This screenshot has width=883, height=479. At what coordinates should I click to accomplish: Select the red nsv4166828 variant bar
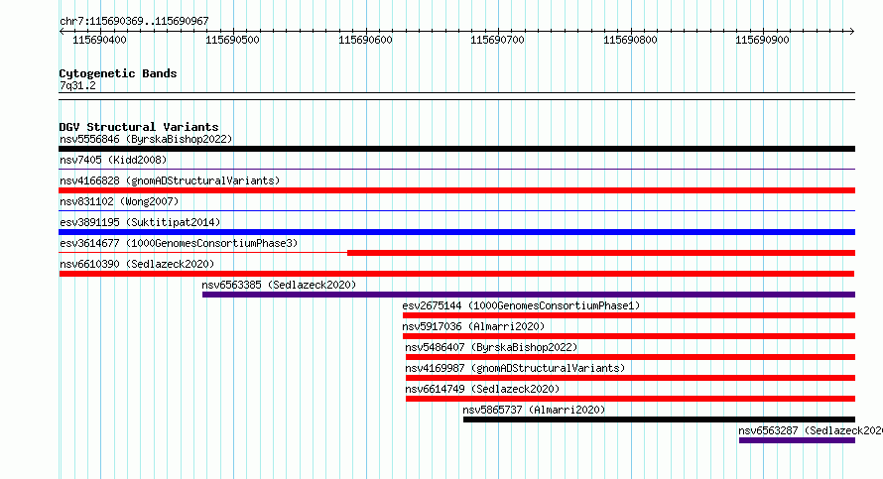(456, 190)
